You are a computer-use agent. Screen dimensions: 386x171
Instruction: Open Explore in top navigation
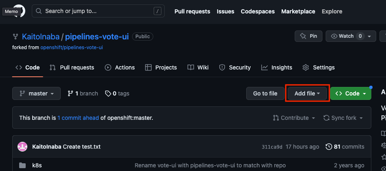[332, 11]
